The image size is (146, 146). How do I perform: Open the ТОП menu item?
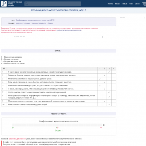click(x=131, y=4)
